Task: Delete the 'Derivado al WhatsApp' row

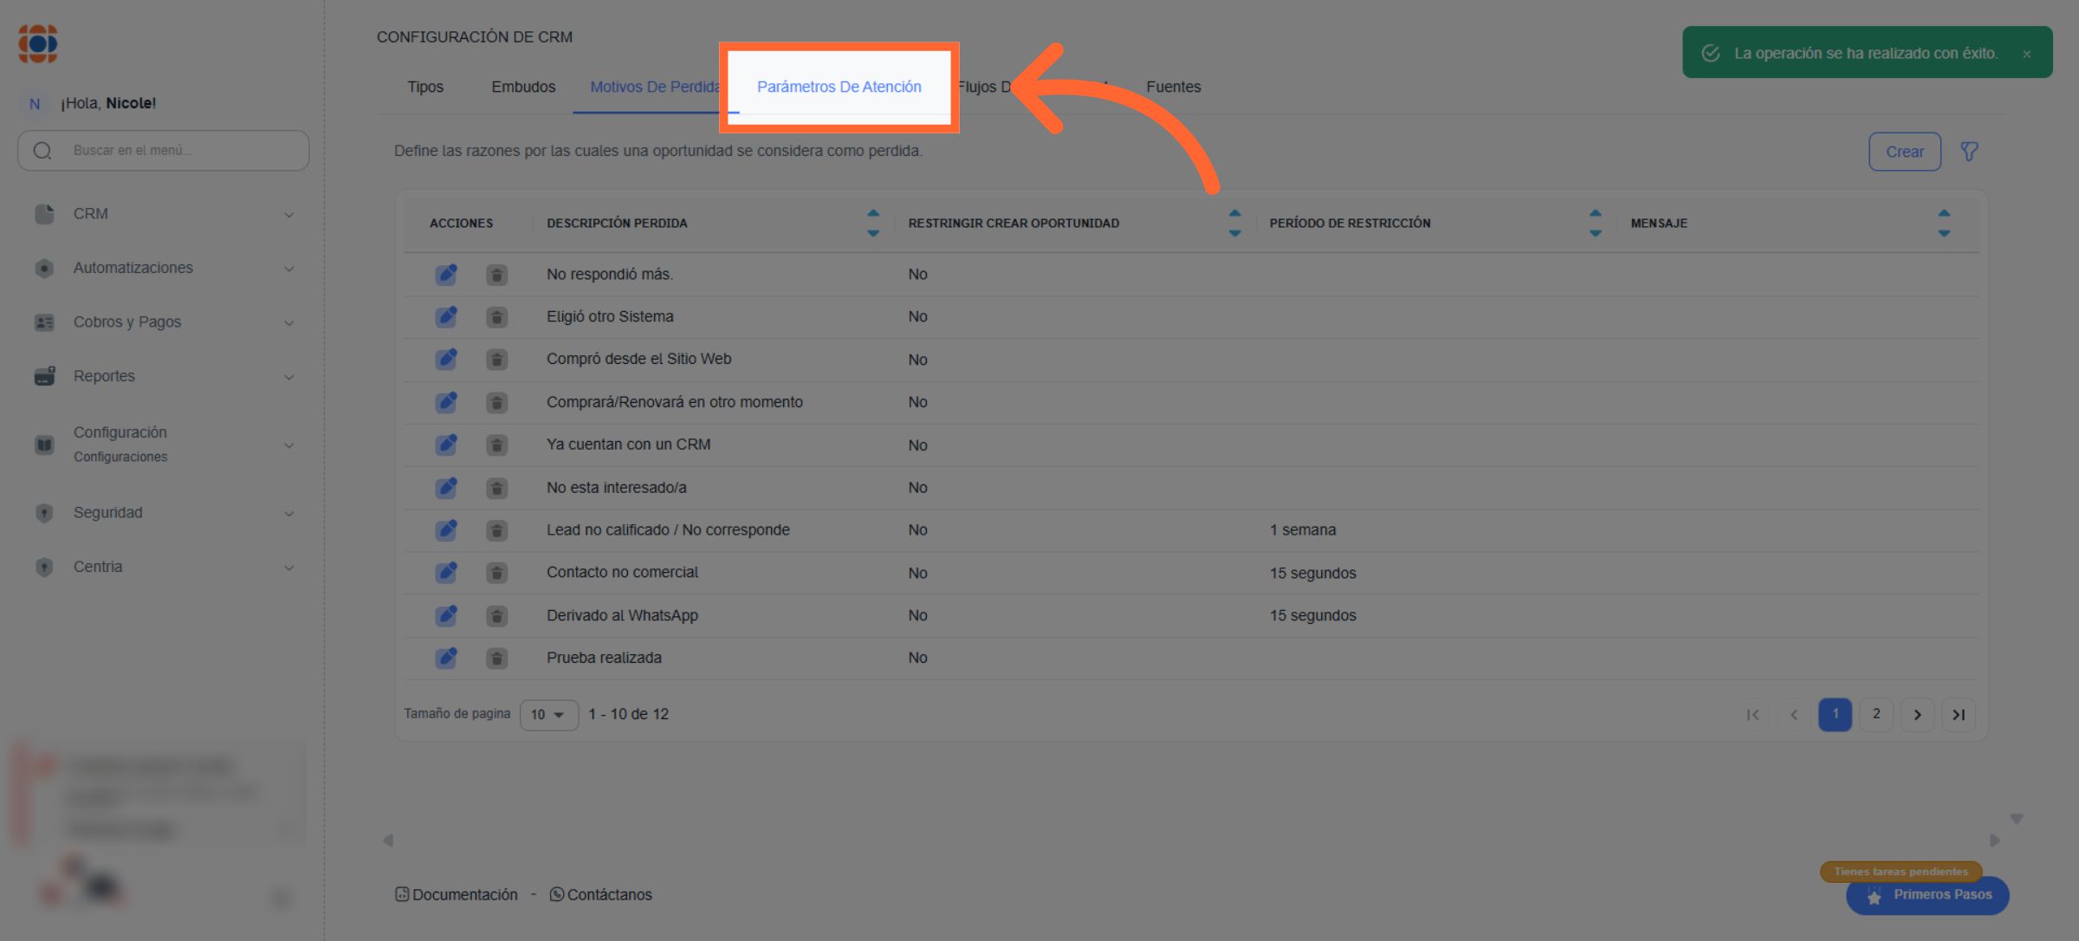Action: tap(496, 616)
